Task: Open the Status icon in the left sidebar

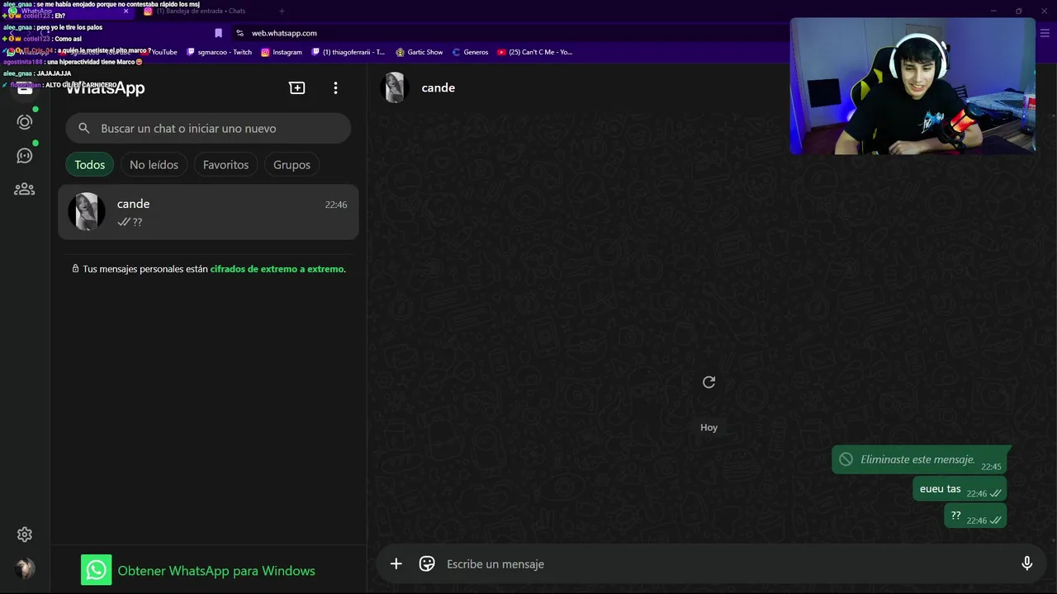Action: pos(25,122)
